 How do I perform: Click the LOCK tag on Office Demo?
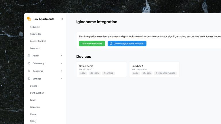(83, 73)
